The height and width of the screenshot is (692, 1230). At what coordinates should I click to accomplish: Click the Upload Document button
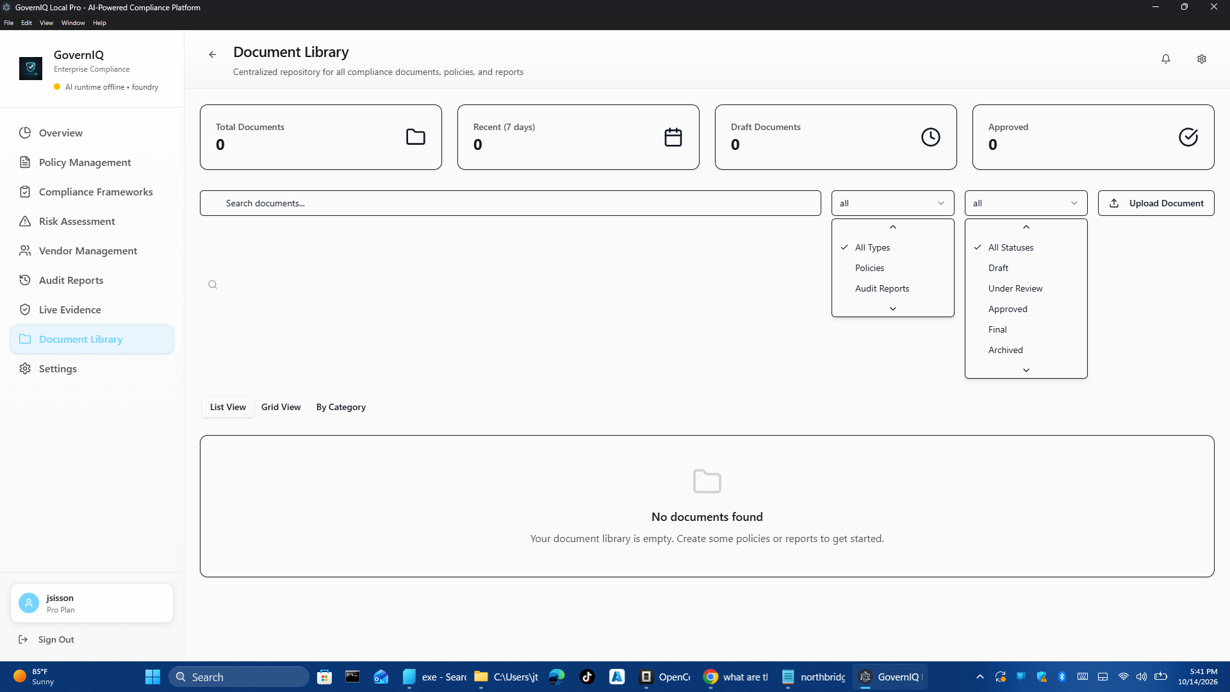pyautogui.click(x=1156, y=203)
